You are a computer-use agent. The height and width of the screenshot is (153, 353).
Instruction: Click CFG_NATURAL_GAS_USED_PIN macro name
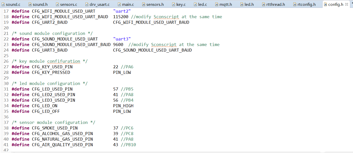(62, 139)
